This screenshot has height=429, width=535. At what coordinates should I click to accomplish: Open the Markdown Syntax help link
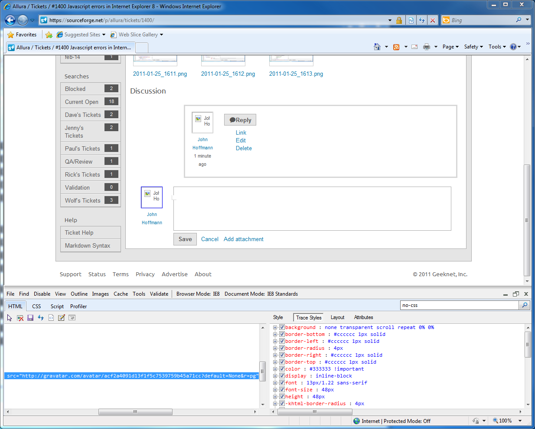[88, 245]
